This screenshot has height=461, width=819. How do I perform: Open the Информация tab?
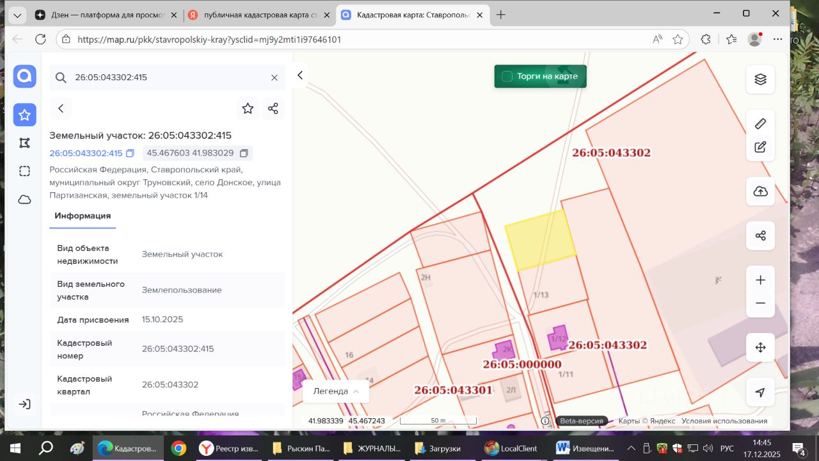[83, 216]
